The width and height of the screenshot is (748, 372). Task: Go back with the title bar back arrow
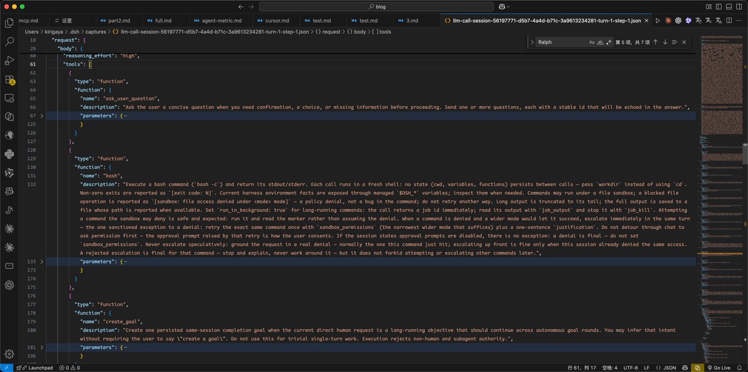[x=240, y=7]
